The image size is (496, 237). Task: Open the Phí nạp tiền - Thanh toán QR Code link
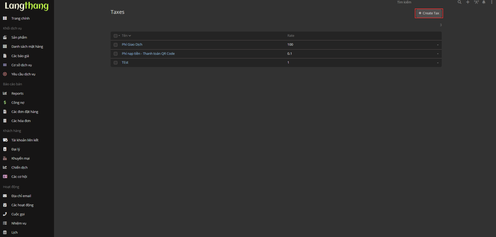[x=148, y=54]
